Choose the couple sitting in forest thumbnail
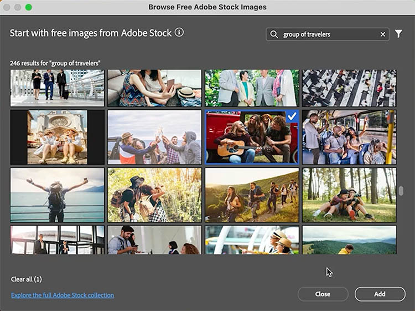This screenshot has height=311, width=415. click(x=349, y=195)
